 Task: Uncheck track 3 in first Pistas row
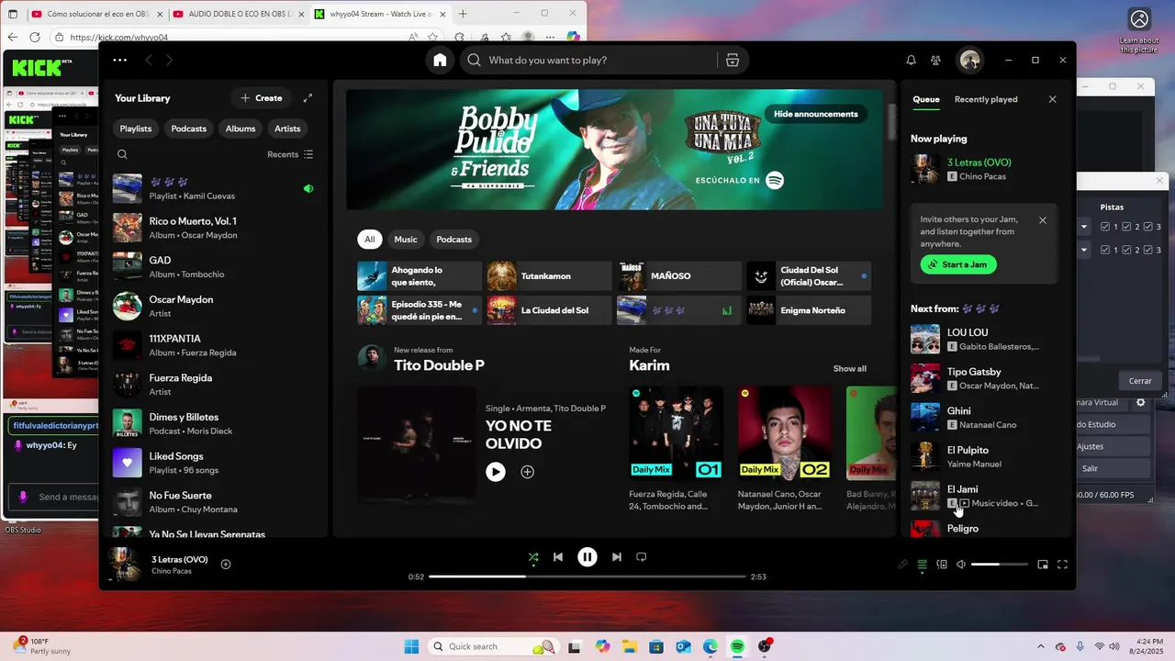click(1147, 227)
